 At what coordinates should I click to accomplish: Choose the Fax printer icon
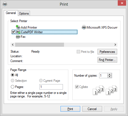point(18,37)
